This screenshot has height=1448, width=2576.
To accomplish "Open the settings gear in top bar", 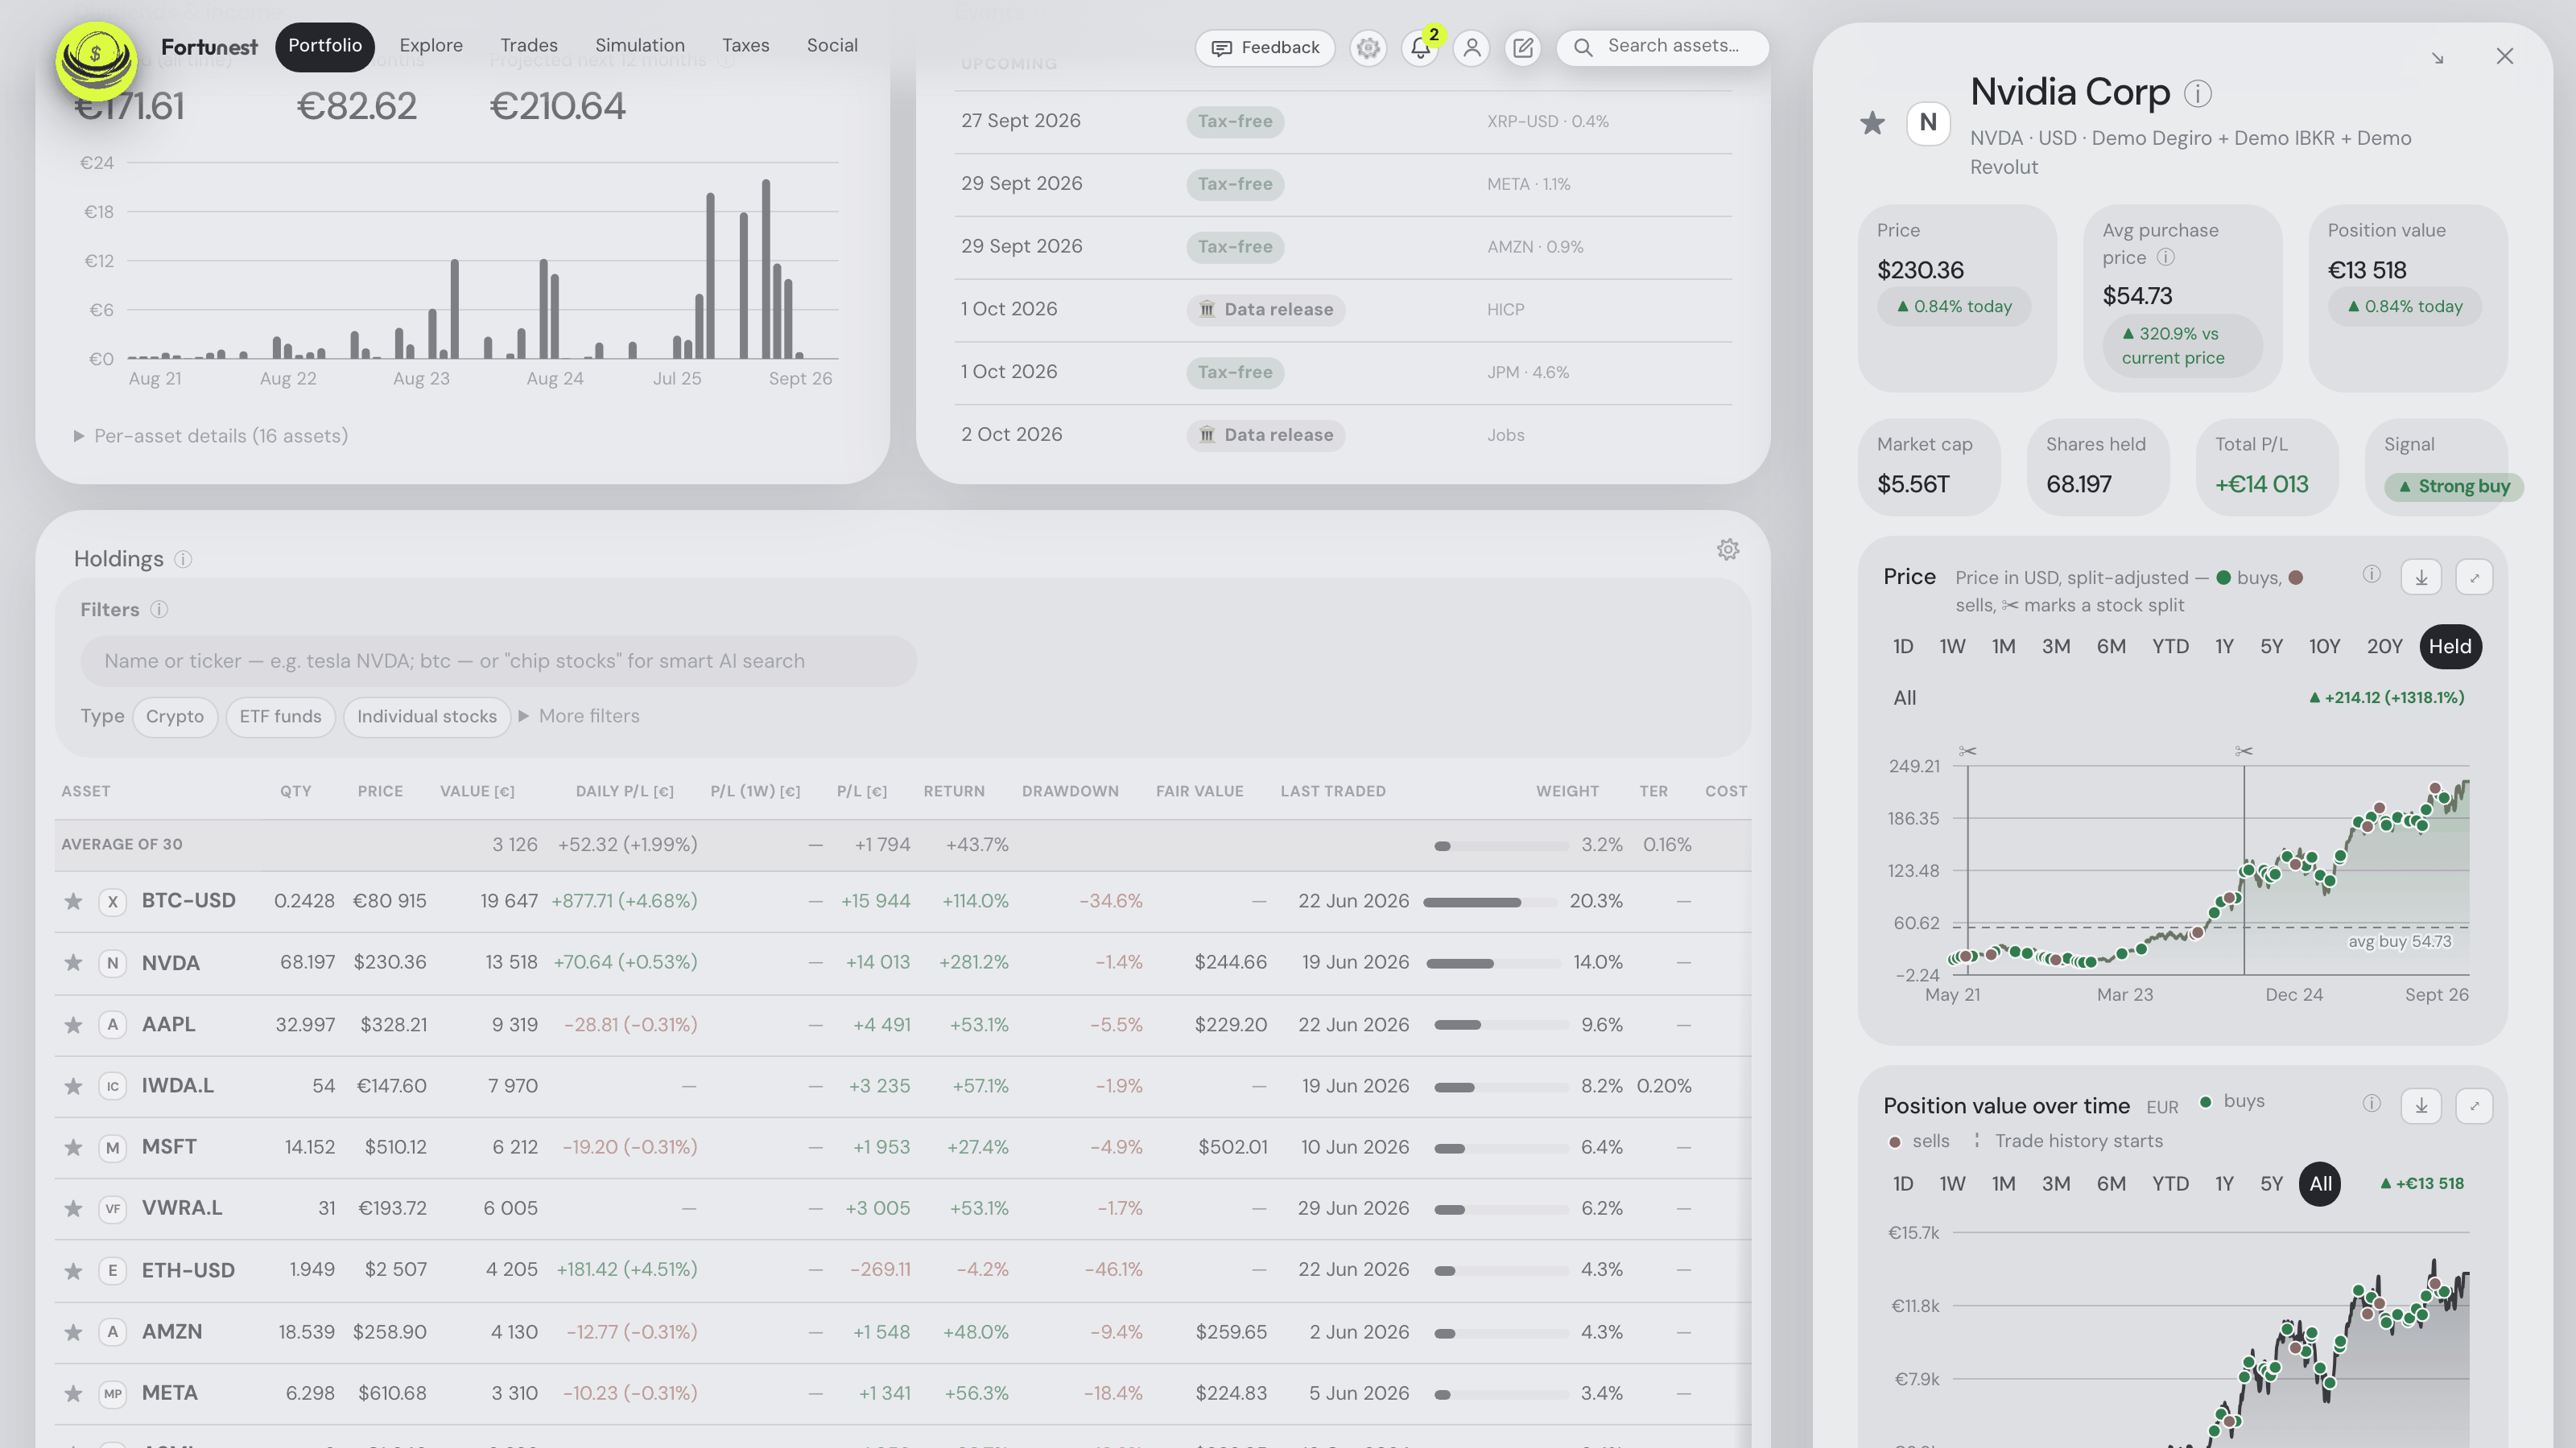I will (x=1368, y=47).
